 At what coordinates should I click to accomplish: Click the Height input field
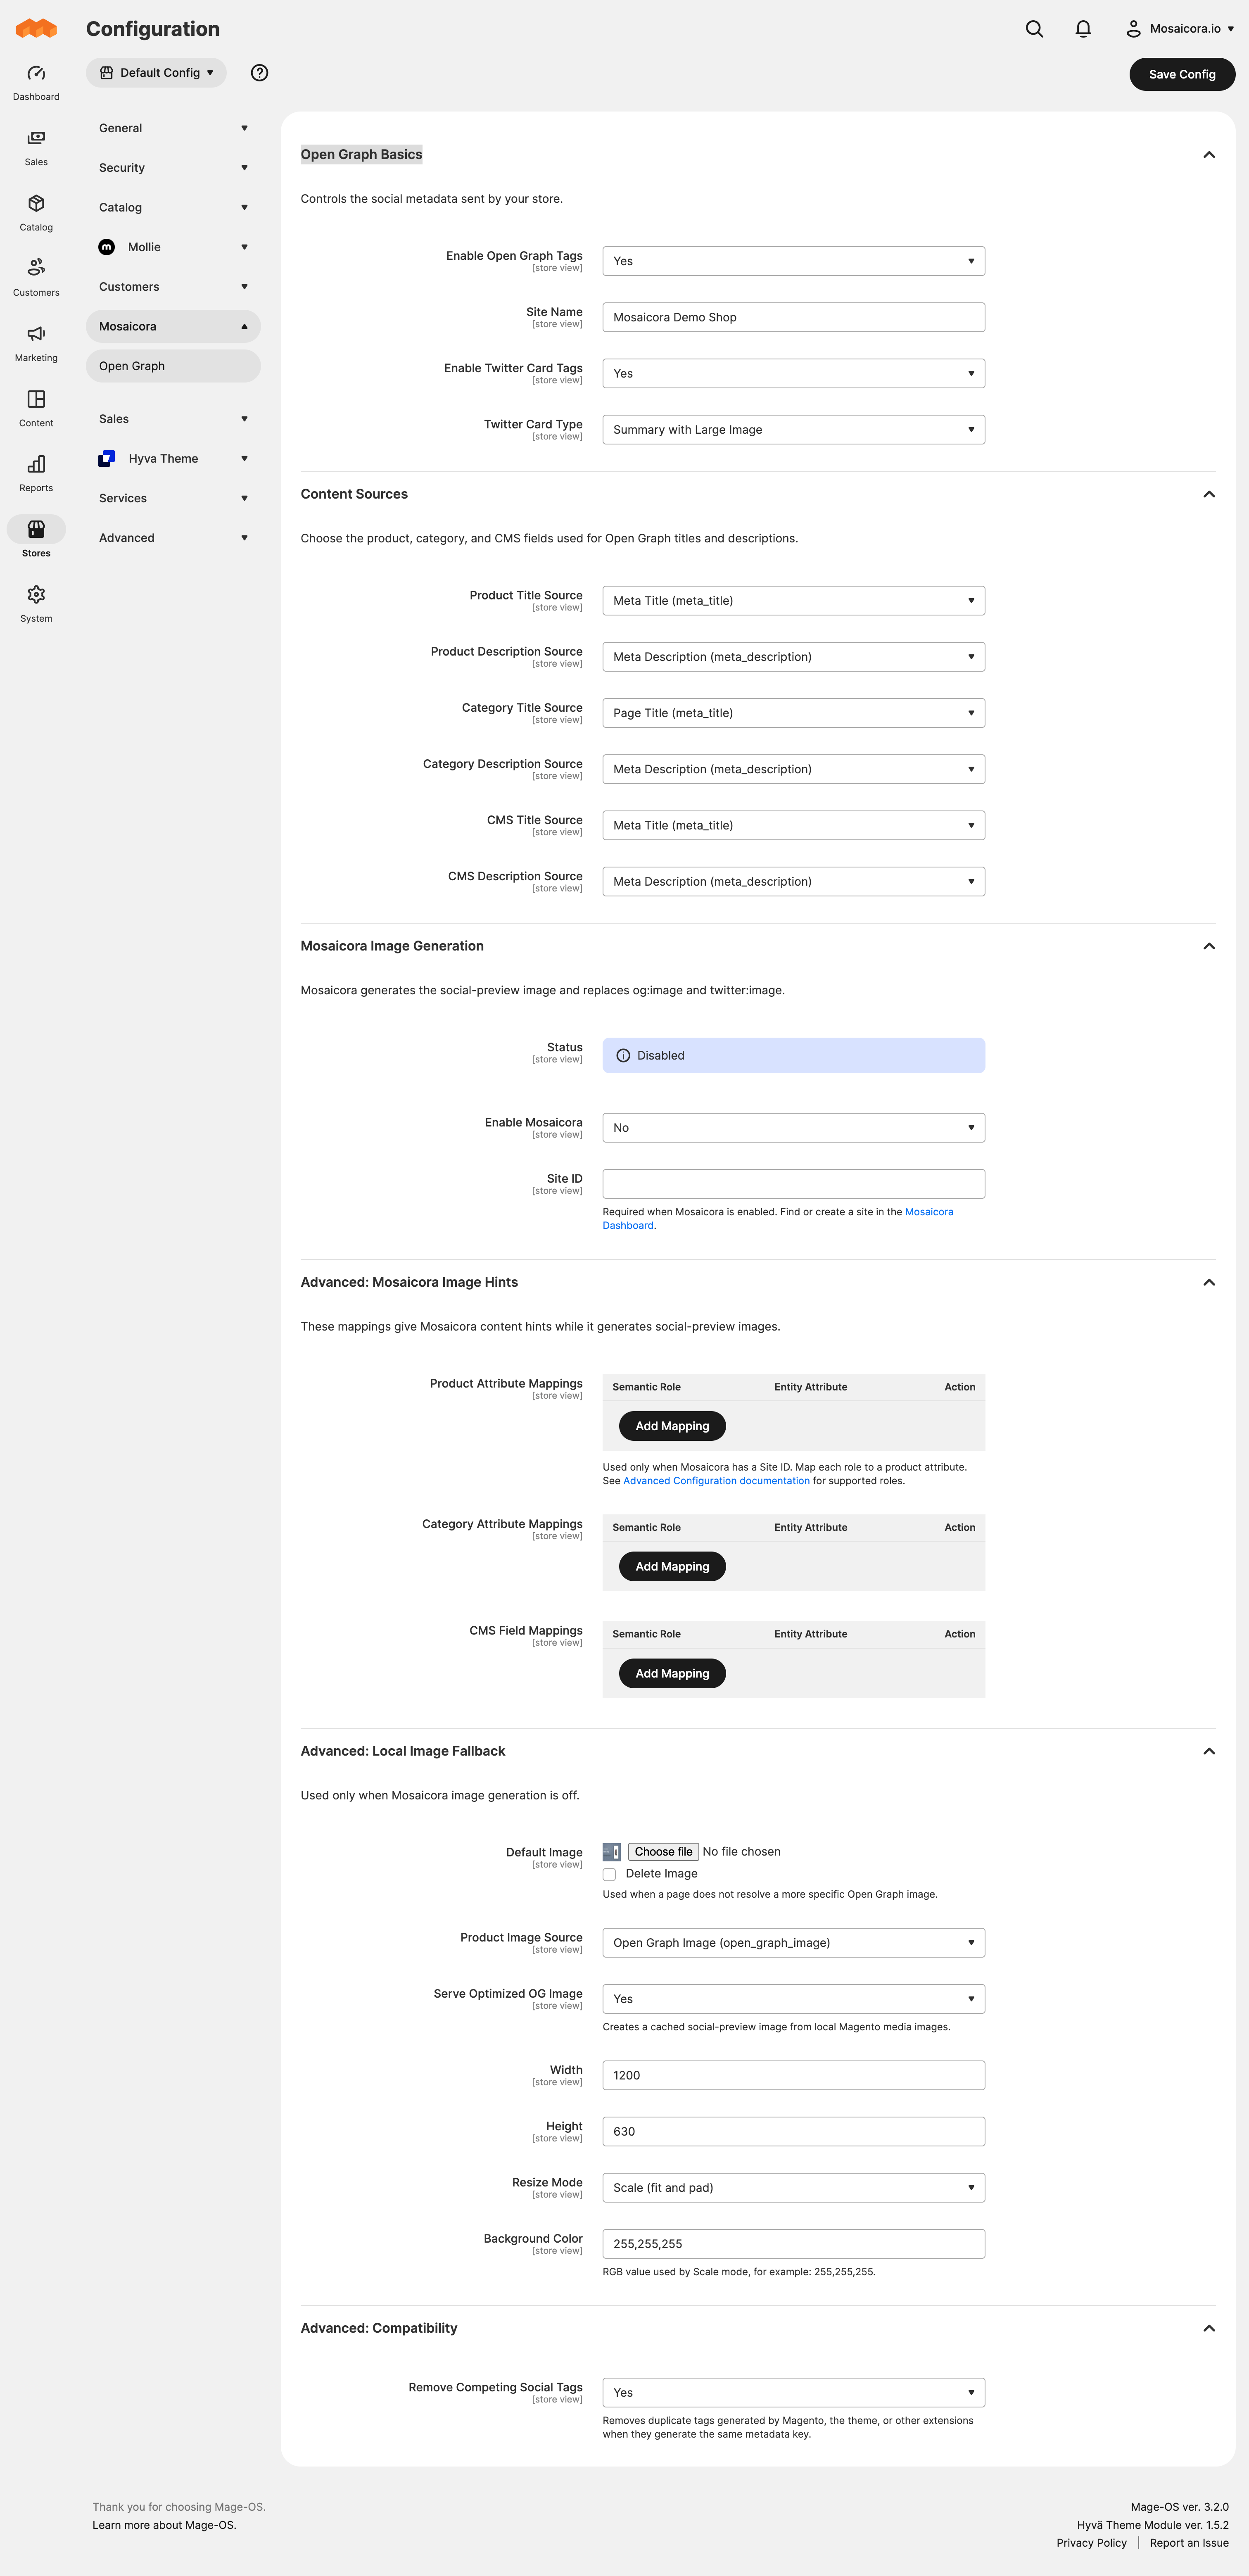pos(793,2131)
